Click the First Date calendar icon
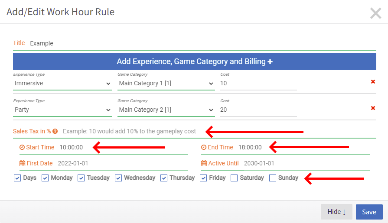Image resolution: width=388 pixels, height=223 pixels. (x=22, y=163)
